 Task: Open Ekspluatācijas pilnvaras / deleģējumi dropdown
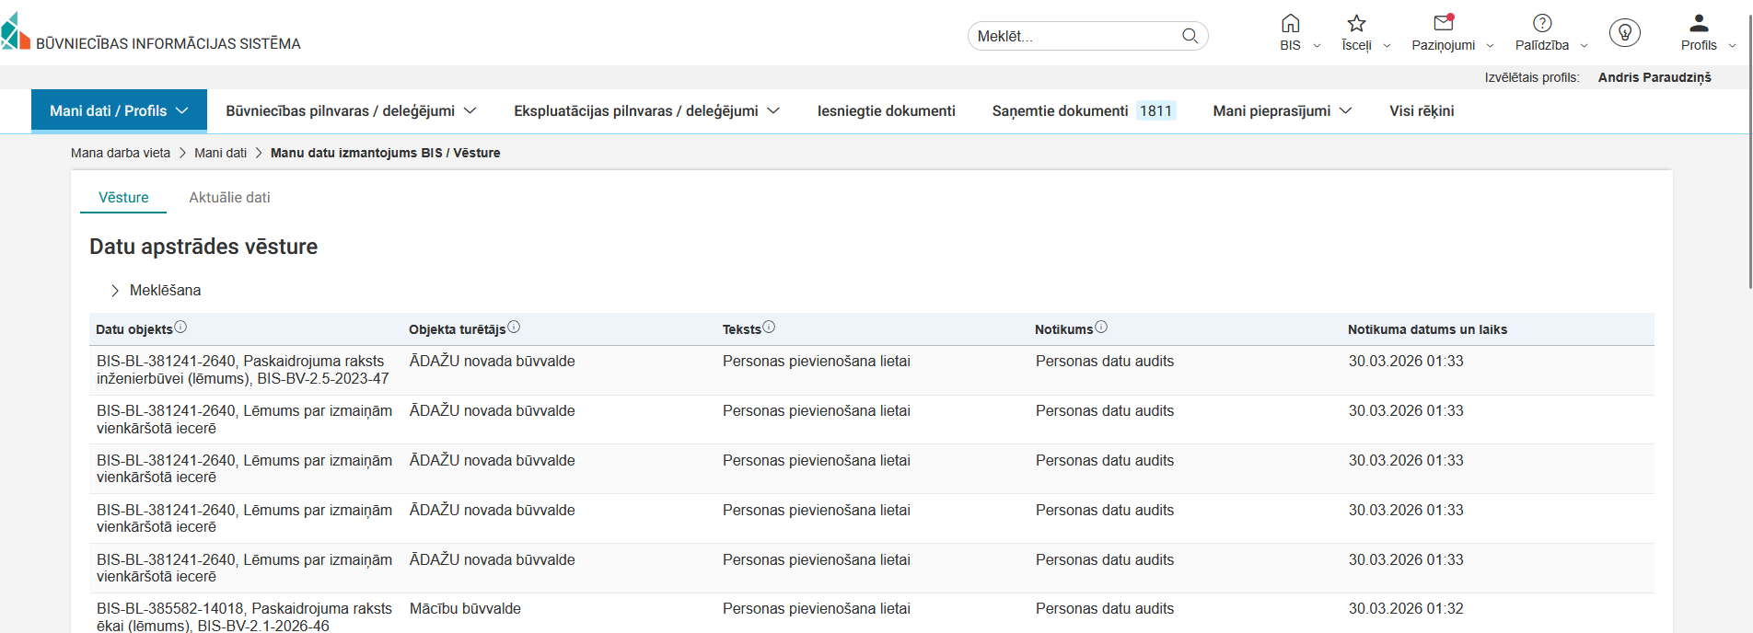(646, 111)
